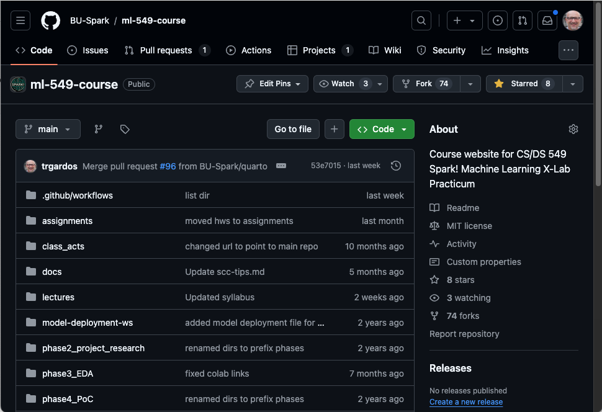
Task: Click the Create a new release link
Action: coord(465,401)
